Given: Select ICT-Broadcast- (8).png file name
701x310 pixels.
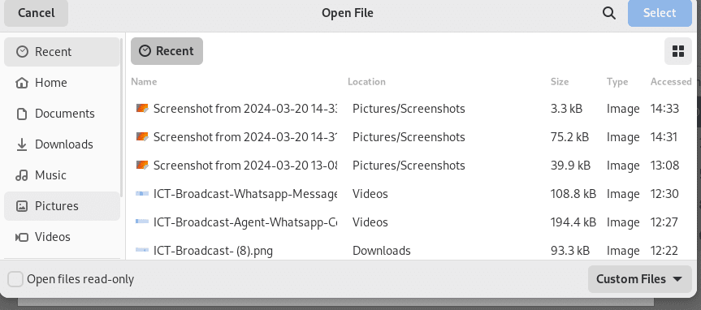Looking at the screenshot, I should [214, 251].
